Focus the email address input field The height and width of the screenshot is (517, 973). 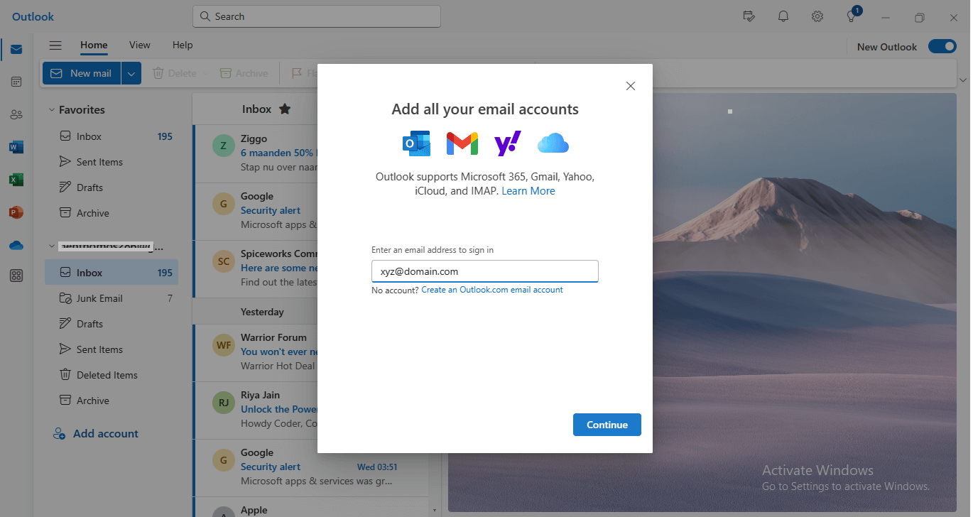tap(485, 271)
